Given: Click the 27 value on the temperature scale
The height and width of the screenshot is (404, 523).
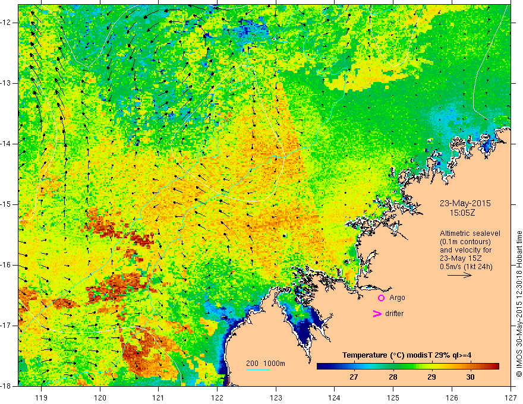Looking at the screenshot, I should click(354, 377).
